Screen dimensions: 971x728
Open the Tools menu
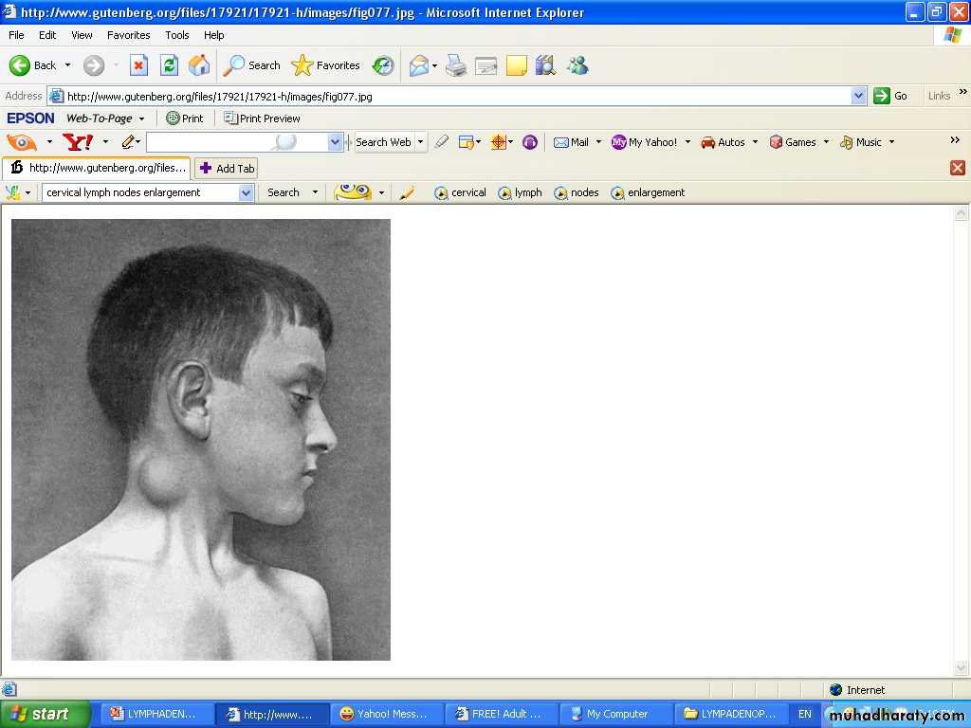point(177,35)
